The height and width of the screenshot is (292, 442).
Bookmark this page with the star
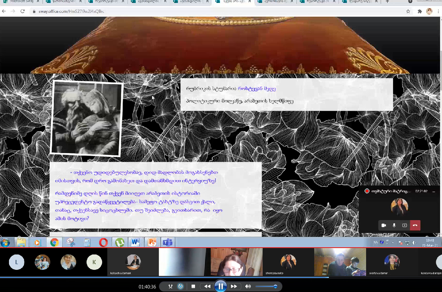[408, 11]
